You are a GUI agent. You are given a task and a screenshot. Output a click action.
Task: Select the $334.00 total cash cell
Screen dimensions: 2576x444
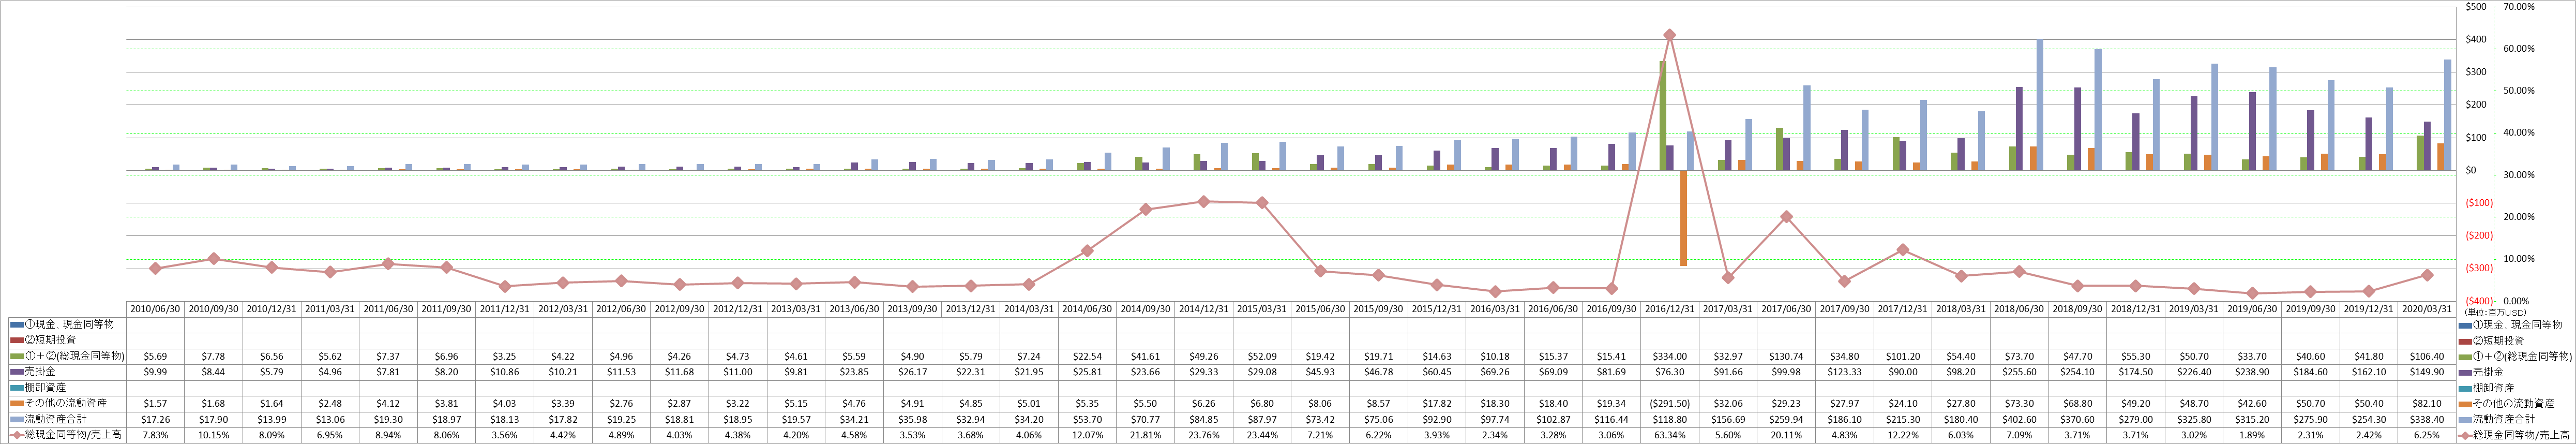point(1670,356)
